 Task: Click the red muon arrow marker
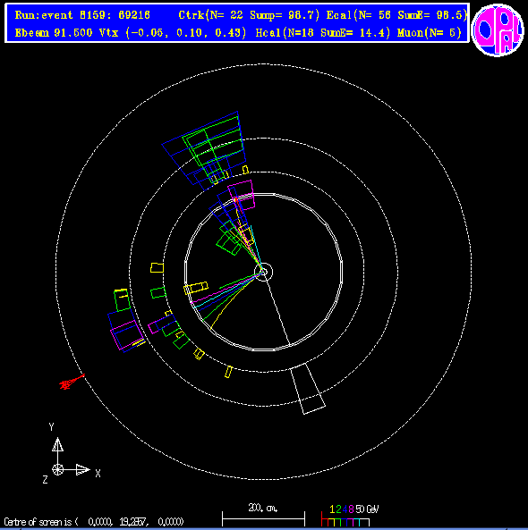point(72,382)
